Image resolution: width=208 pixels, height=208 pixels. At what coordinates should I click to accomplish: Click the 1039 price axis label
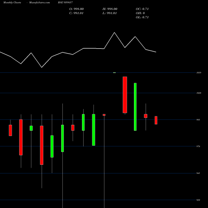(x=199, y=73)
